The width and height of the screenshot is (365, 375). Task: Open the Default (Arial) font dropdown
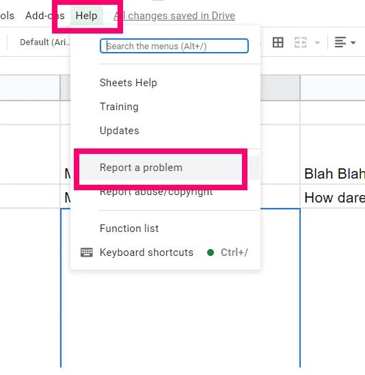45,42
